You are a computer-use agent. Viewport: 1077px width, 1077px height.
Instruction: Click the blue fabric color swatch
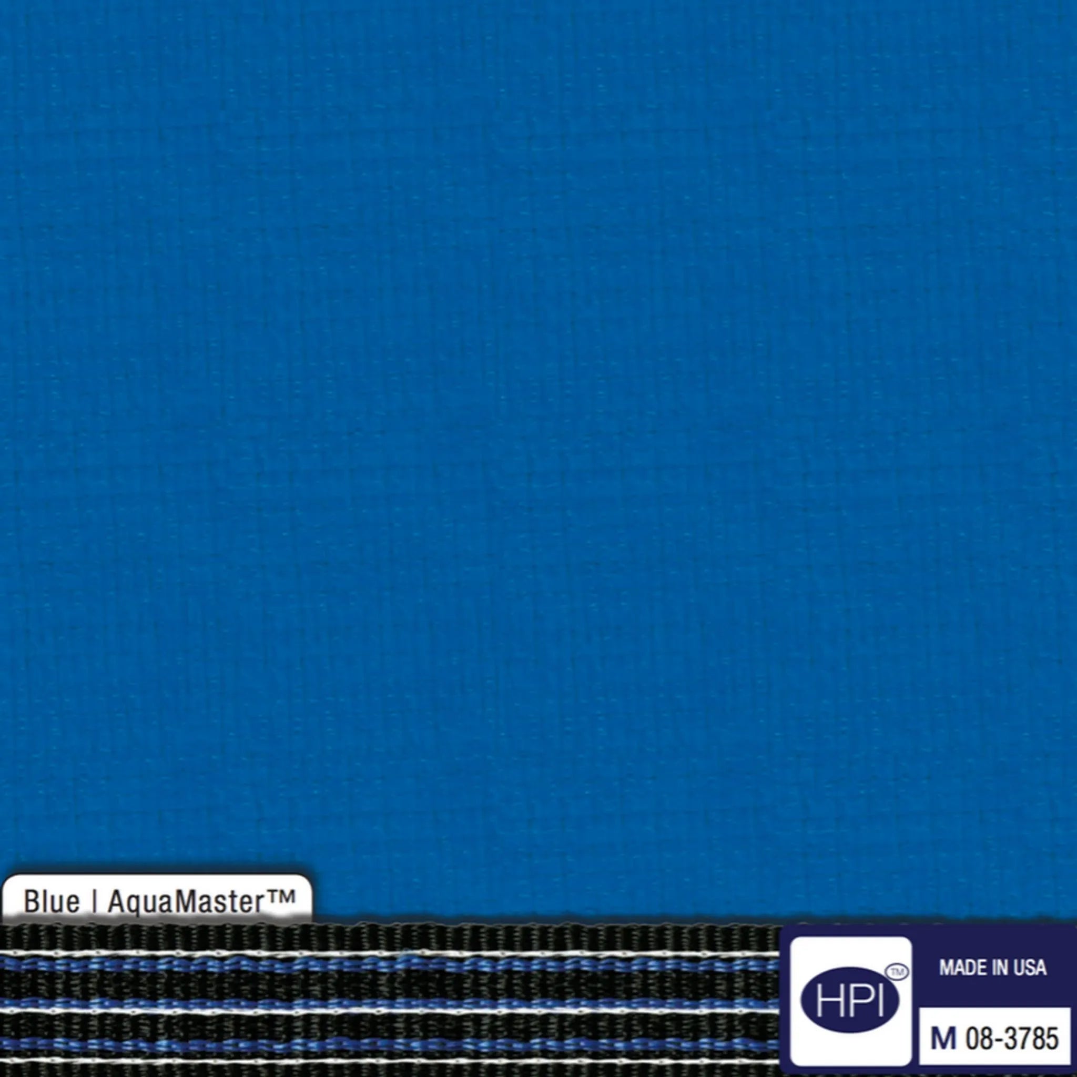coord(538,435)
